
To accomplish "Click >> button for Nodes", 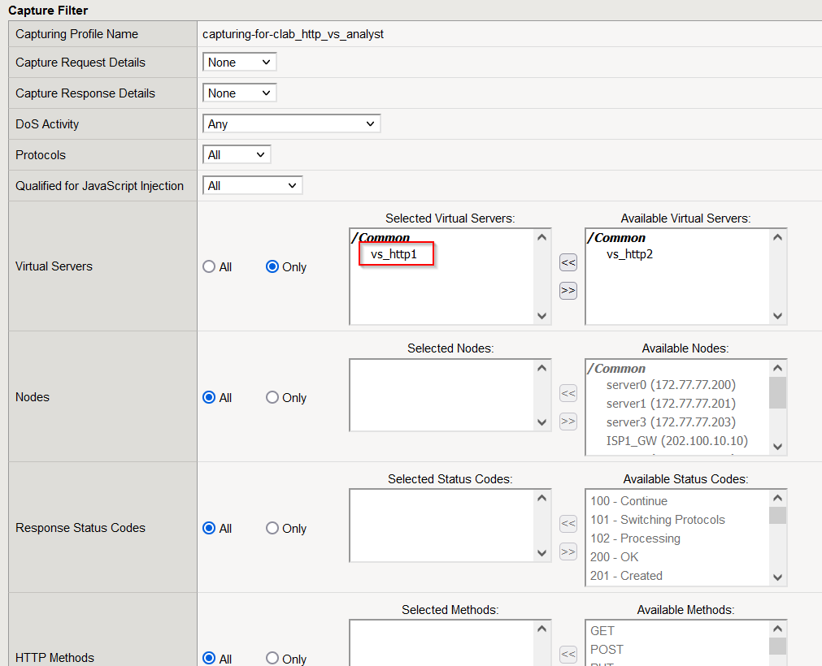I will pyautogui.click(x=568, y=421).
